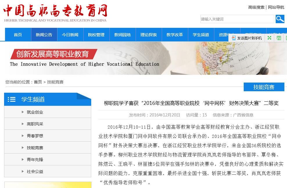
Task: Expand the 就业创业 sidebar item arrow
Action: 23,112
